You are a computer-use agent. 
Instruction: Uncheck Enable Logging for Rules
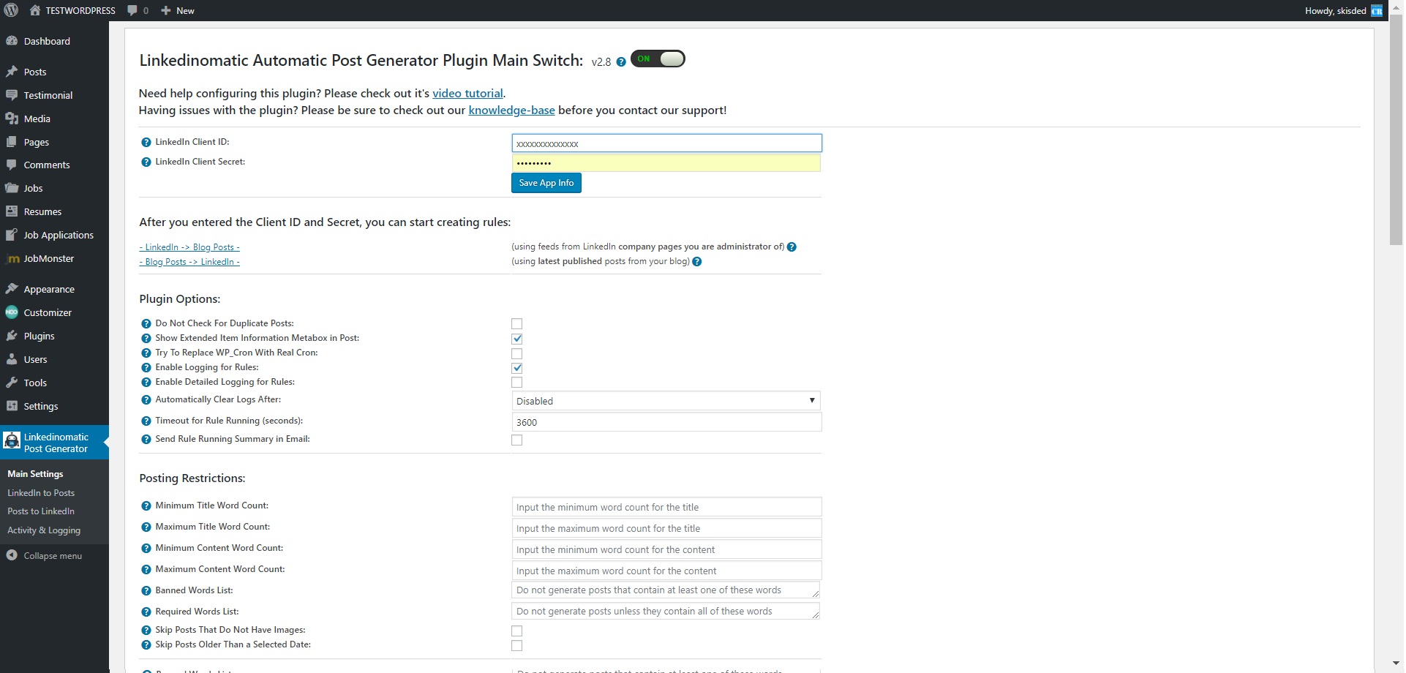pyautogui.click(x=517, y=368)
